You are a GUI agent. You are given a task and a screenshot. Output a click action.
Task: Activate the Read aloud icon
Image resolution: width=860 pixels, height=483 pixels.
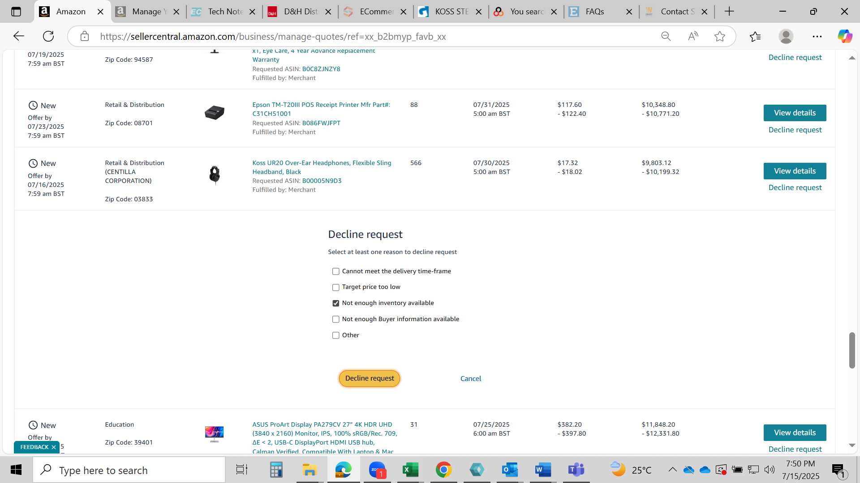tap(693, 36)
